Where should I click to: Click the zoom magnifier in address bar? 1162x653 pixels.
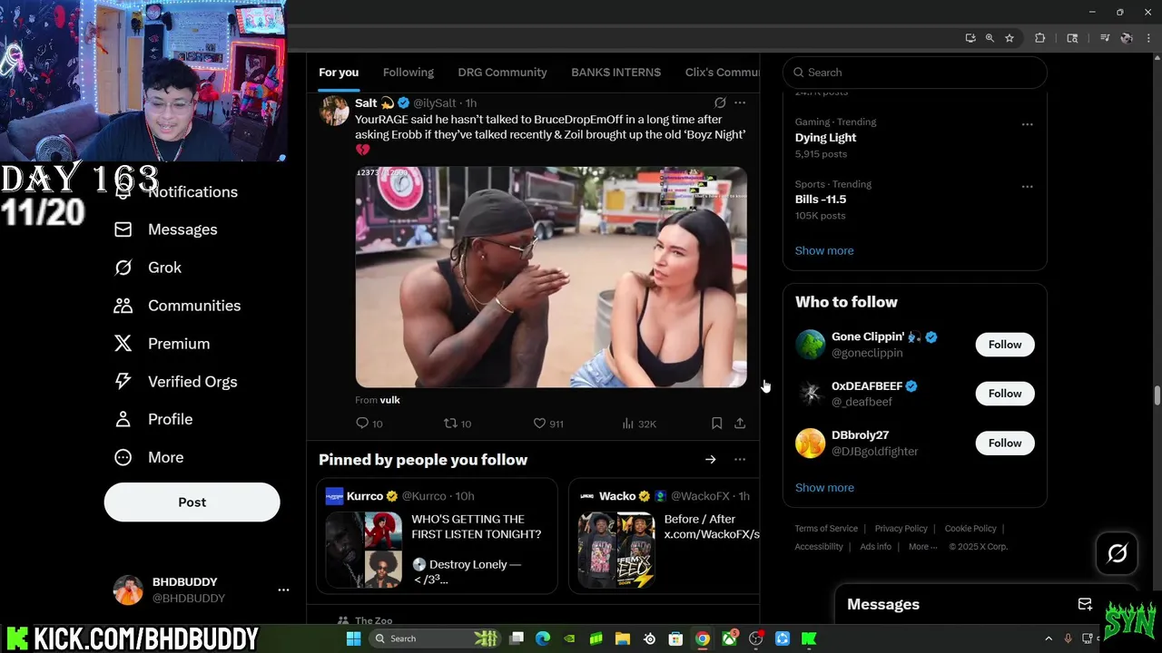[x=990, y=38]
